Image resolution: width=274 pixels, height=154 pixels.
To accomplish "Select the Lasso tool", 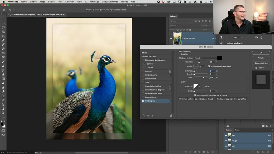I will point(3,27).
